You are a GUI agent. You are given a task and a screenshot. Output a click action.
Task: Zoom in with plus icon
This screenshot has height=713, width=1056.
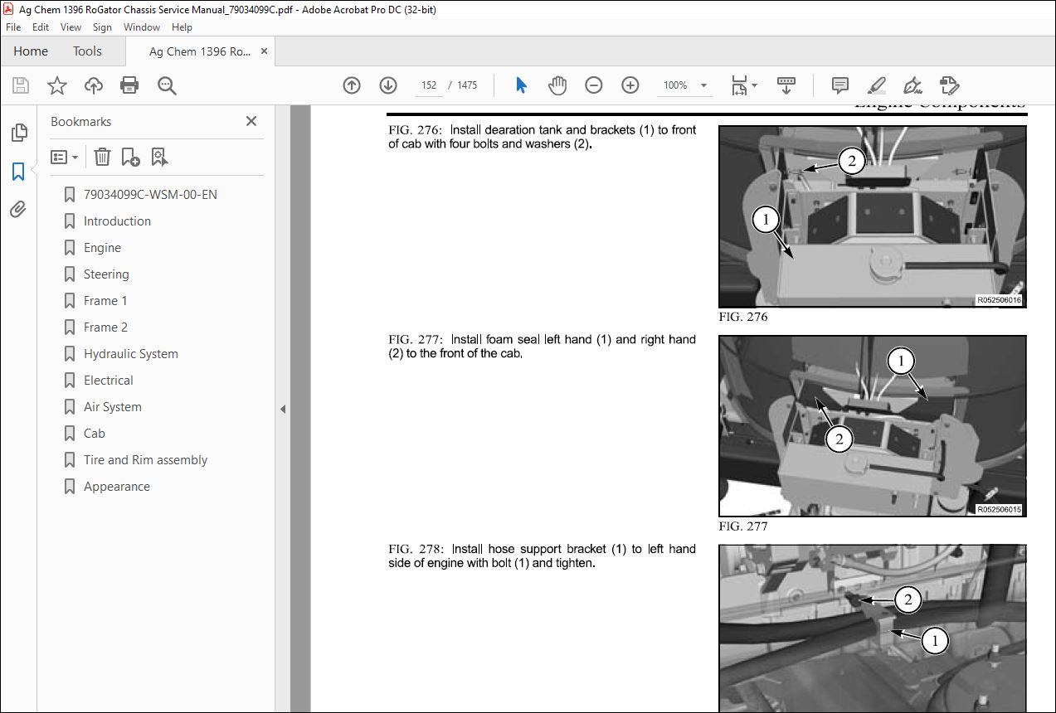630,85
